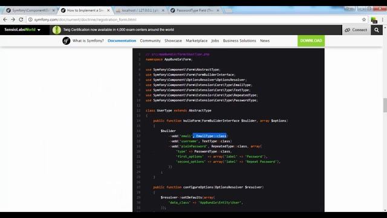This screenshot has width=387, height=218.
Task: Select the 'How to Implement a Si...' tab
Action: click(85, 10)
